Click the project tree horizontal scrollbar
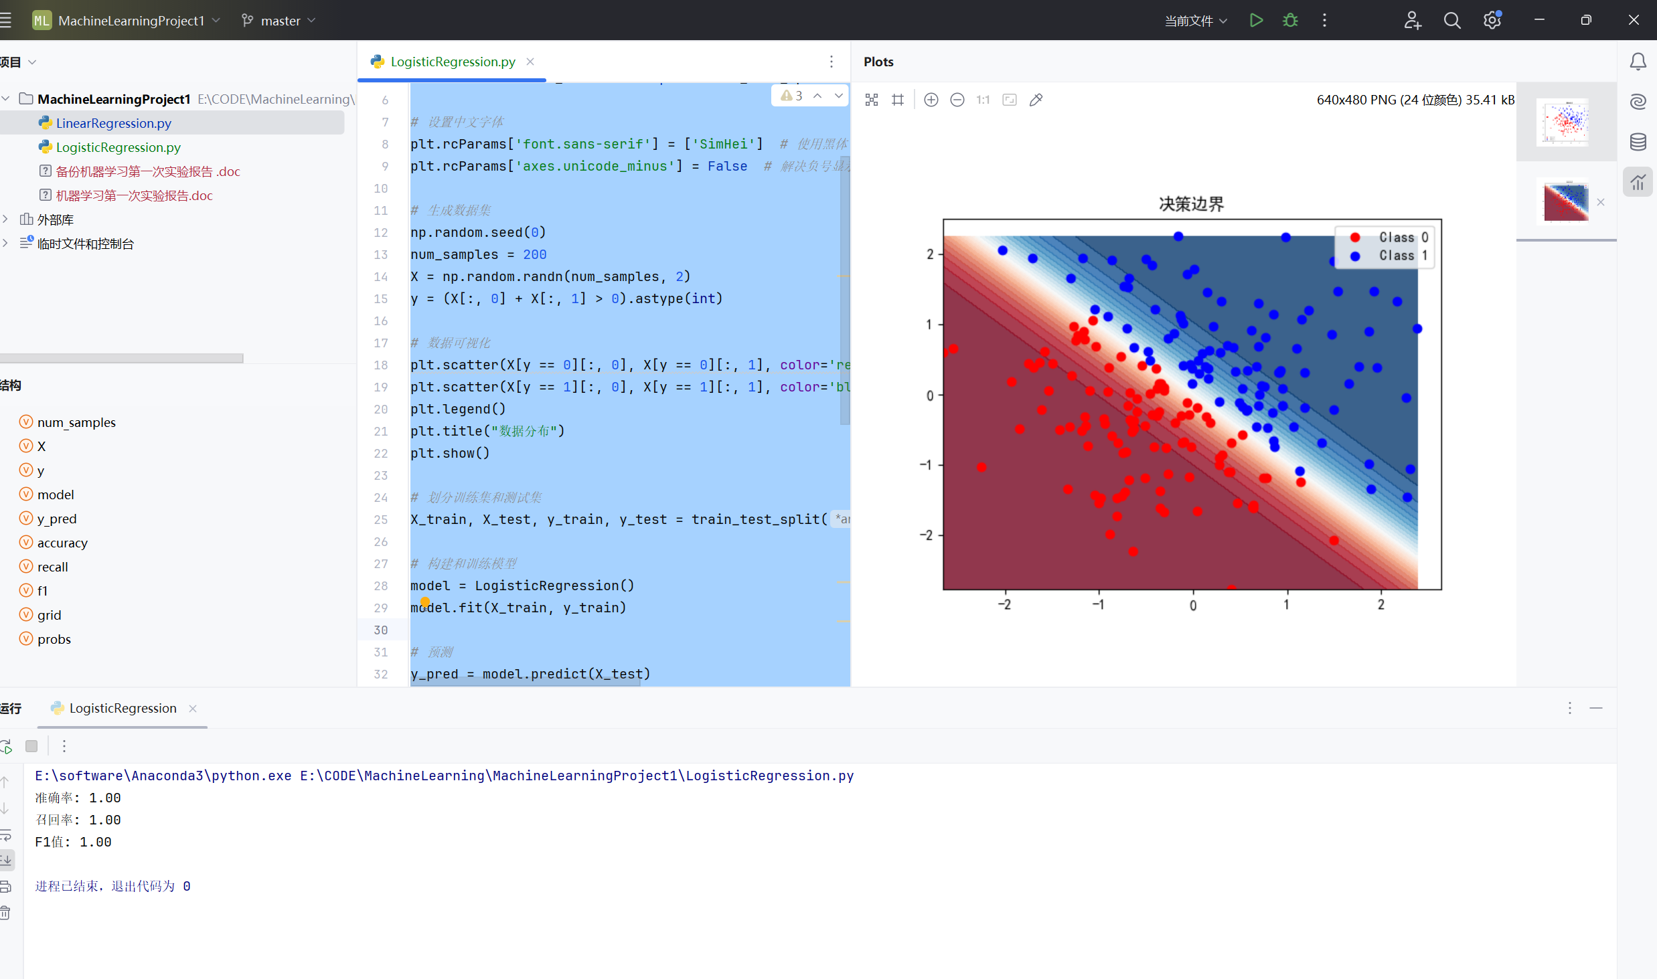The width and height of the screenshot is (1657, 979). [121, 358]
